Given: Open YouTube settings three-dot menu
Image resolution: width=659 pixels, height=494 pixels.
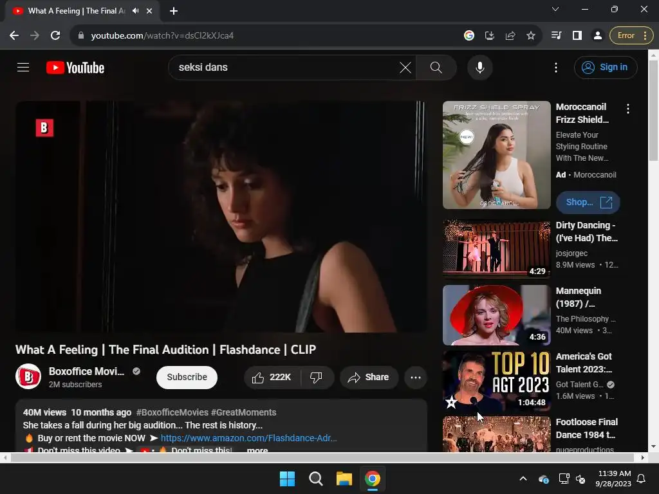Looking at the screenshot, I should 555,68.
